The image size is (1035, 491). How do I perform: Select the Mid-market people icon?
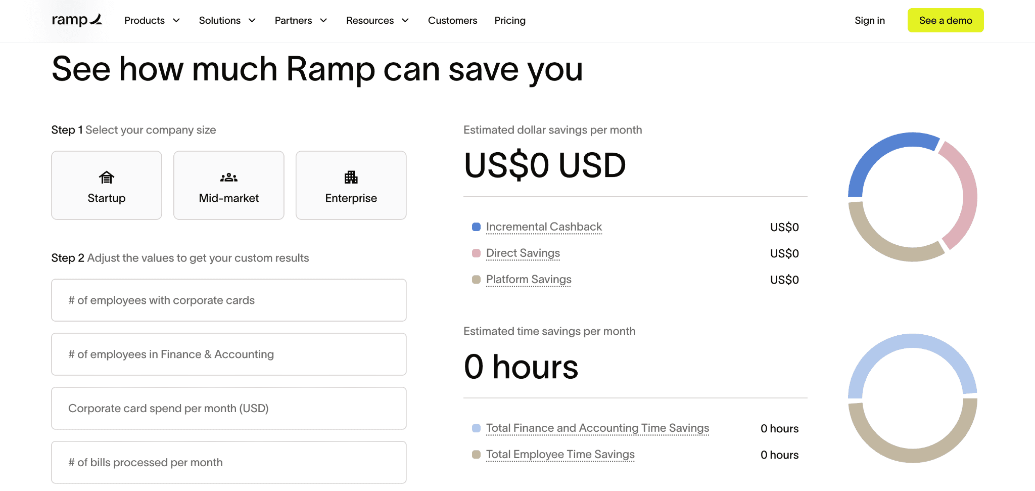coord(229,177)
